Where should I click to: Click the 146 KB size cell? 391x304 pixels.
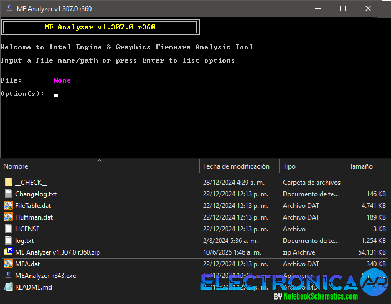click(x=376, y=194)
